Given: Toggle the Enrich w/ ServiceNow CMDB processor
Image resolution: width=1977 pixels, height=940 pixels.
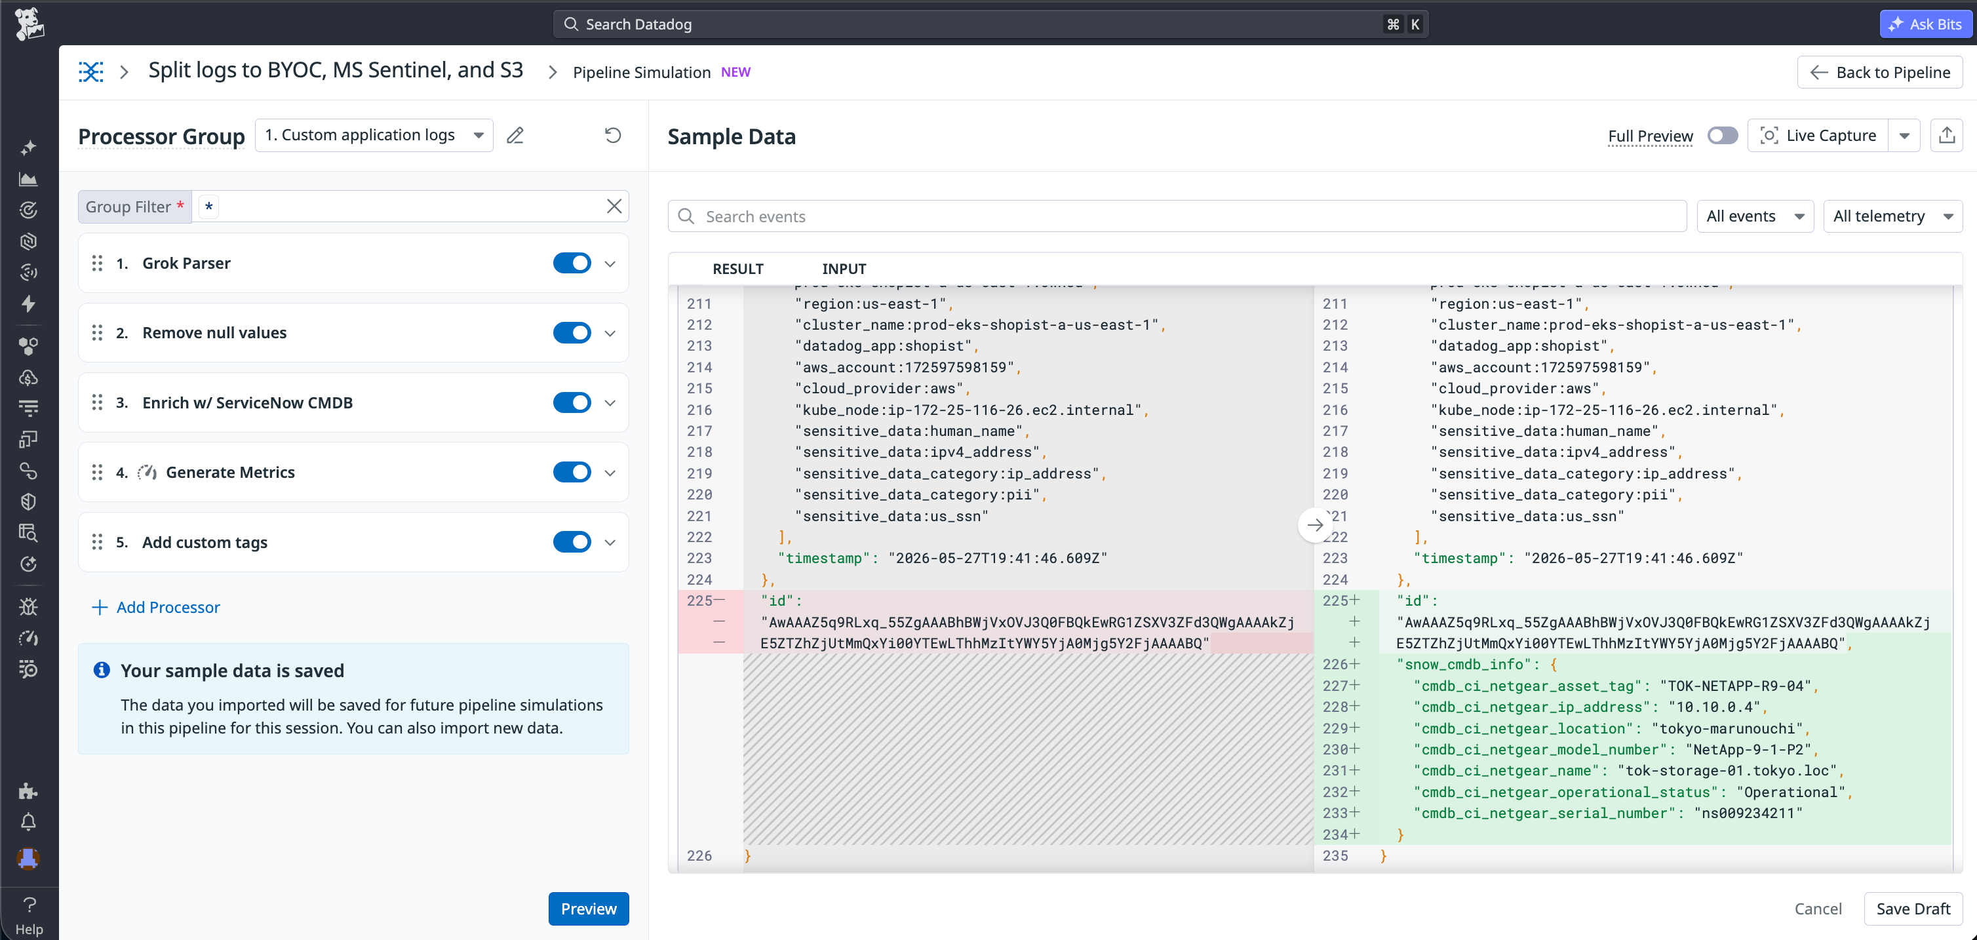Looking at the screenshot, I should tap(572, 403).
